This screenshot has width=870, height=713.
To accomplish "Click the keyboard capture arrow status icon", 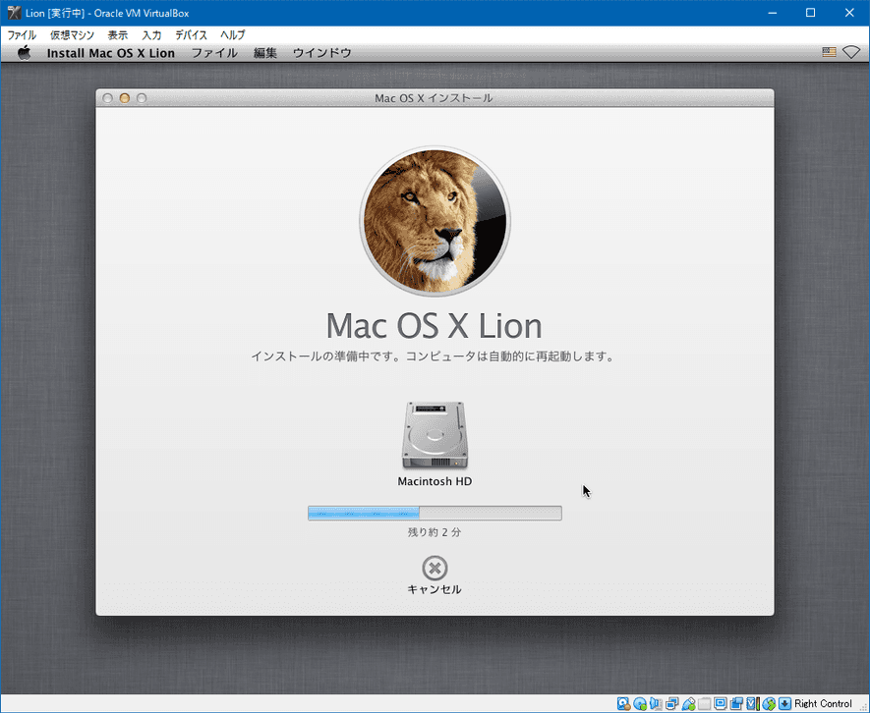I will [x=784, y=703].
